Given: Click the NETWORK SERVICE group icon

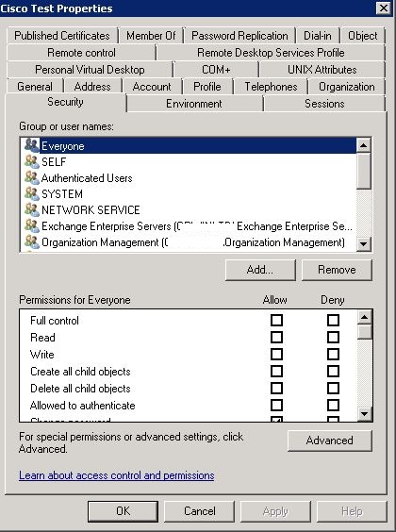Looking at the screenshot, I should 32,209.
